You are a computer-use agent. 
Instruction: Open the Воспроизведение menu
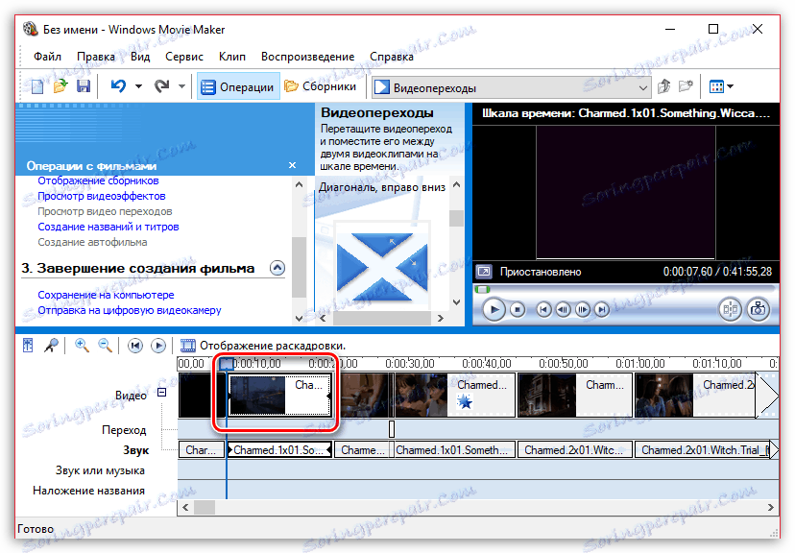pyautogui.click(x=308, y=57)
